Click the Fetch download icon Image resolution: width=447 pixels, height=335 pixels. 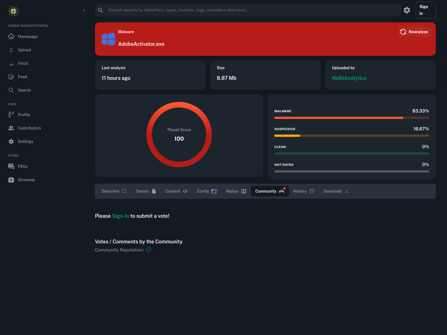tap(11, 63)
